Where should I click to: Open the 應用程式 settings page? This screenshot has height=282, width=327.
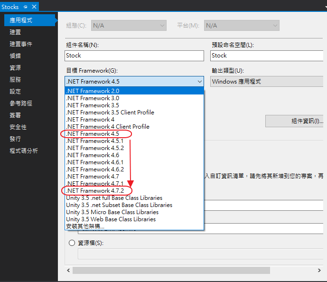coord(29,20)
